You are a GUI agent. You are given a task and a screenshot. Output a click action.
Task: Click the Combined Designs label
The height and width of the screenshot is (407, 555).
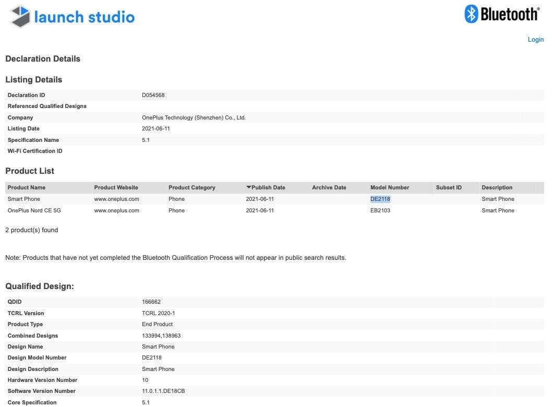tap(33, 336)
